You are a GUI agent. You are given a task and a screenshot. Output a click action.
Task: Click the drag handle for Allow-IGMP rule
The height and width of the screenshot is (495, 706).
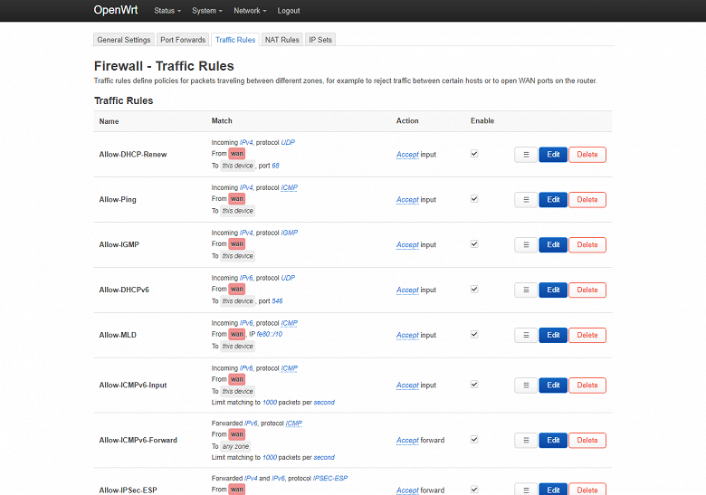[x=526, y=245]
